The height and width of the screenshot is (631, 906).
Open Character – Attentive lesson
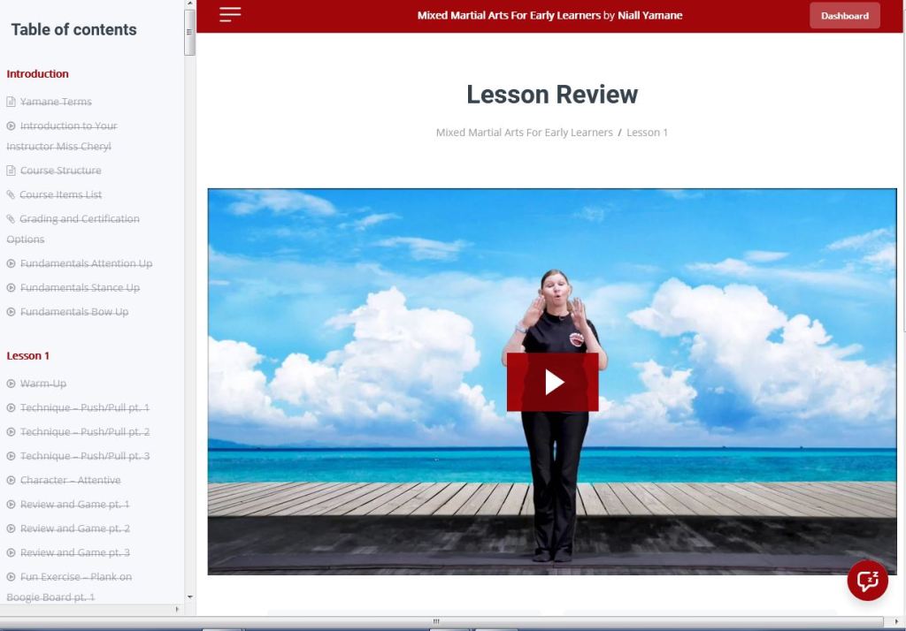[71, 481]
